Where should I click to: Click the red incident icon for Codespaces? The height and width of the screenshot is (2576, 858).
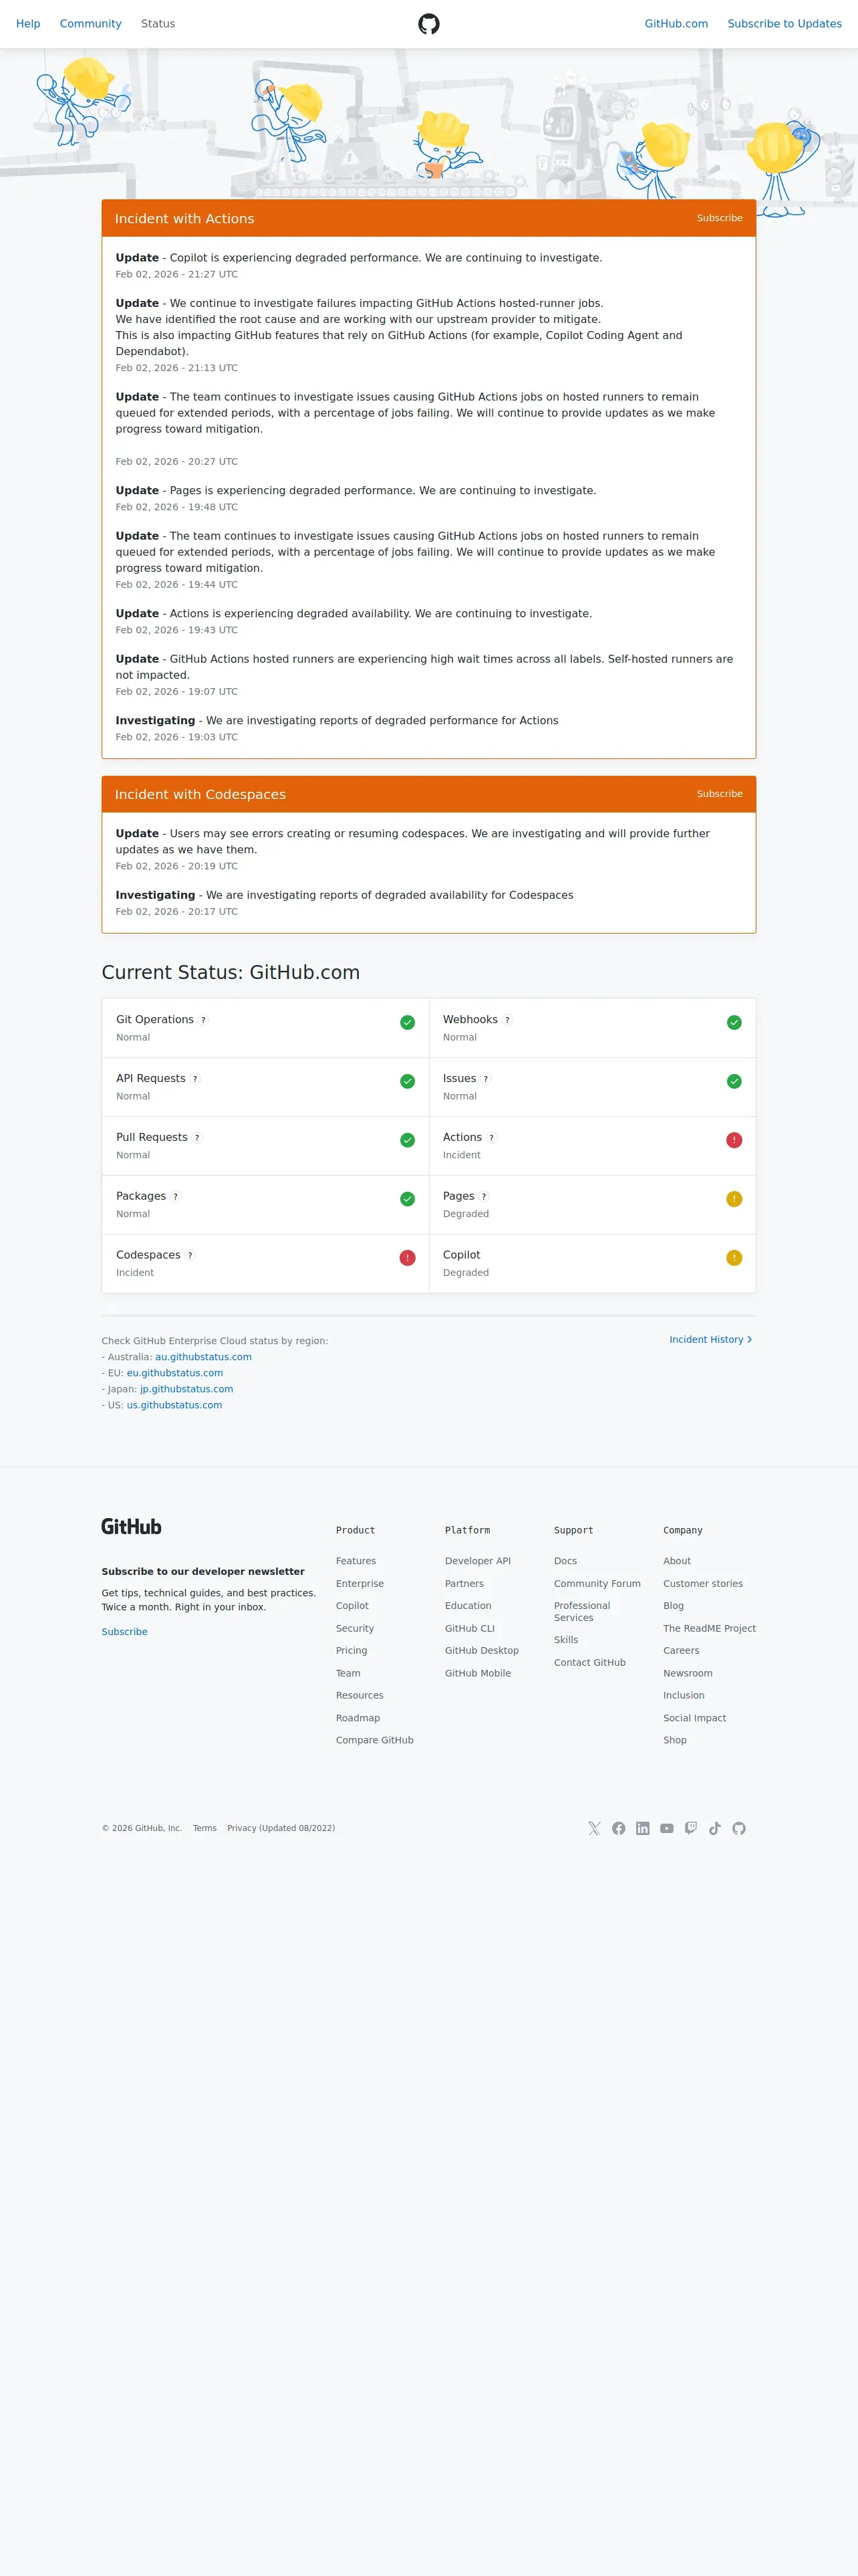[x=408, y=1258]
